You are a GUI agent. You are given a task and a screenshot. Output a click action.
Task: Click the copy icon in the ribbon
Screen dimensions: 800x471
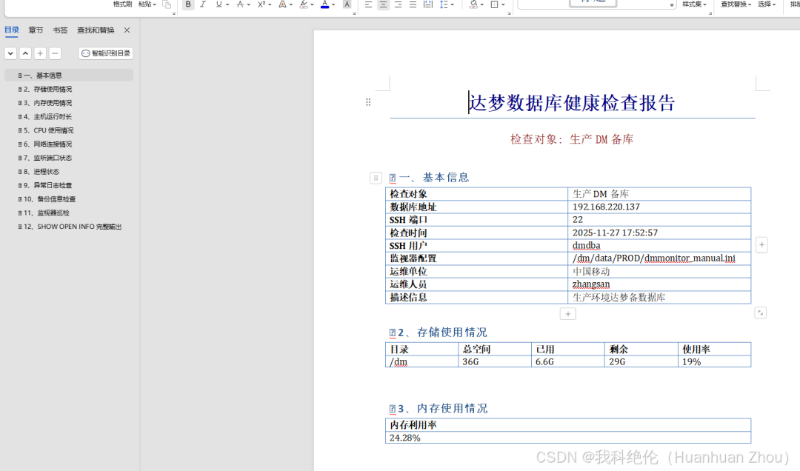click(167, 4)
